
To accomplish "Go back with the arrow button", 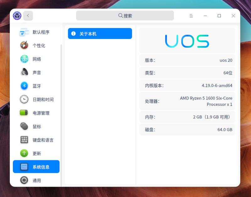I will tap(28, 16).
